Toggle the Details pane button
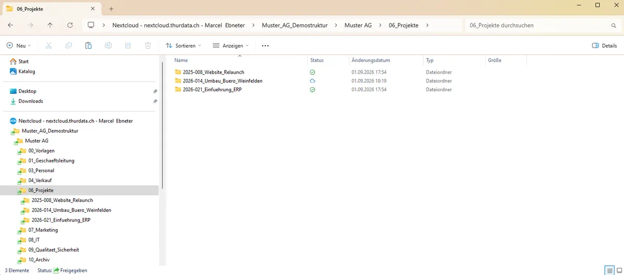Image resolution: width=624 pixels, height=275 pixels. (604, 46)
